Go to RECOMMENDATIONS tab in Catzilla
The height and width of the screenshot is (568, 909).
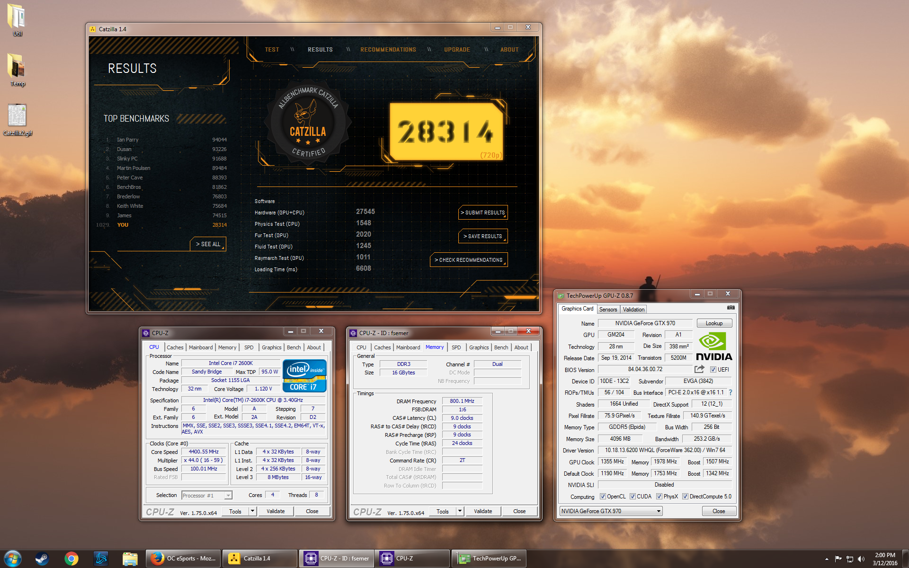(x=388, y=50)
